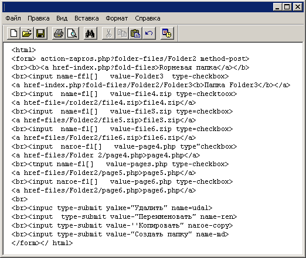Create a new document with toolbar icon
306x258 pixels.
pyautogui.click(x=13, y=33)
